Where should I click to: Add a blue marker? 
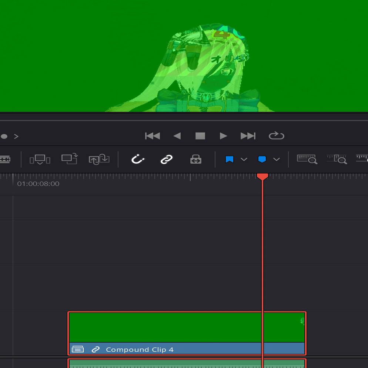[x=262, y=159]
